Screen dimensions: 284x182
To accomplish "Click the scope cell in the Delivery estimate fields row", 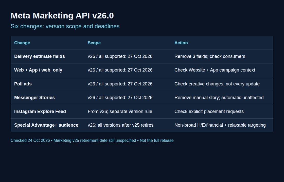I will [x=120, y=56].
